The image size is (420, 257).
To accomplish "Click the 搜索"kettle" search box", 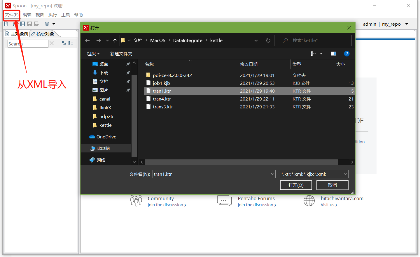I will coord(315,41).
